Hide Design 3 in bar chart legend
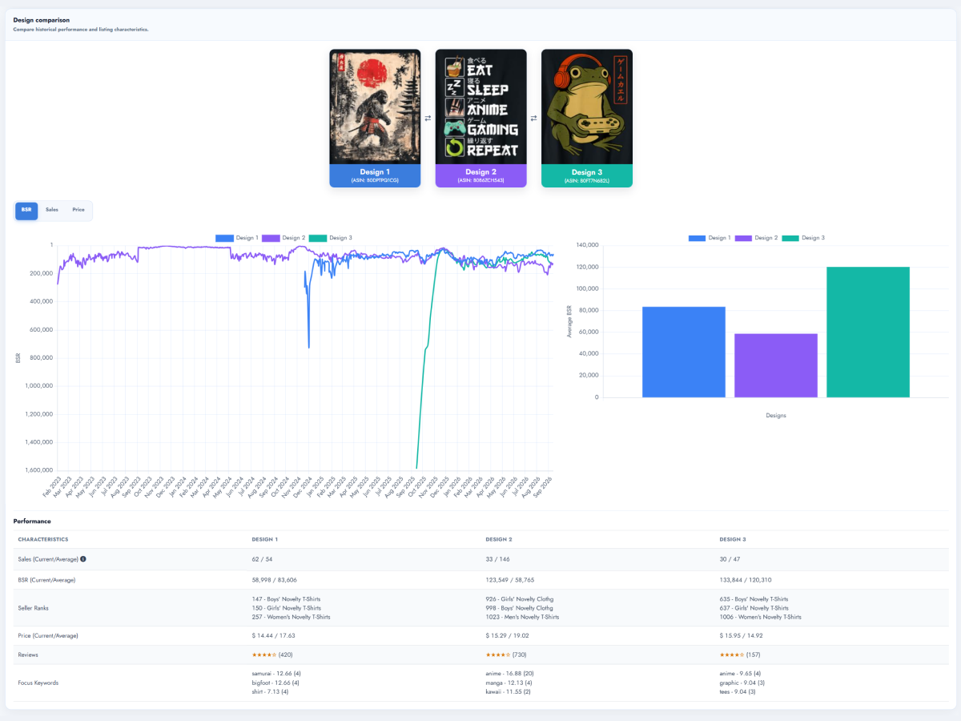Screen dimensions: 961x721 [803, 238]
